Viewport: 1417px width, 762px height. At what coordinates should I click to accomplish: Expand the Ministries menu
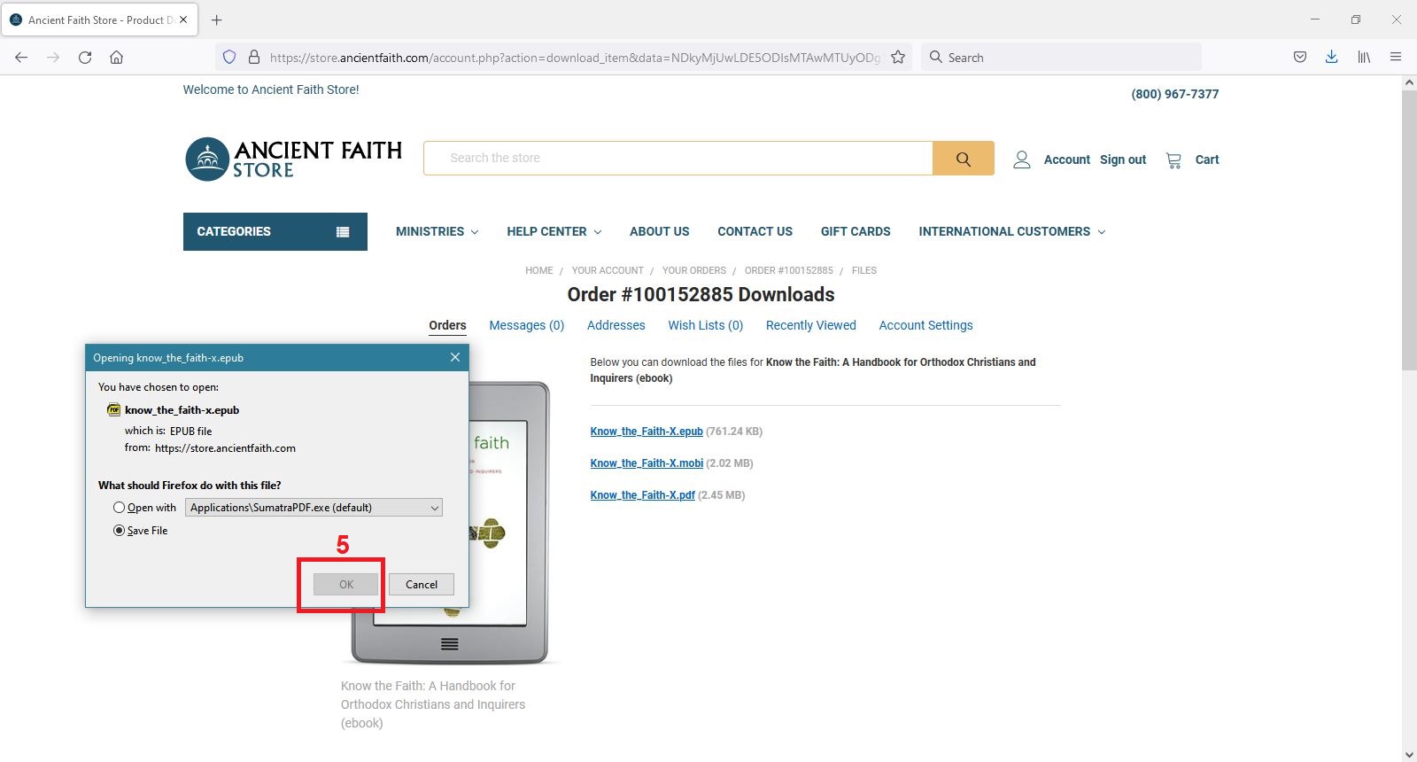point(437,231)
